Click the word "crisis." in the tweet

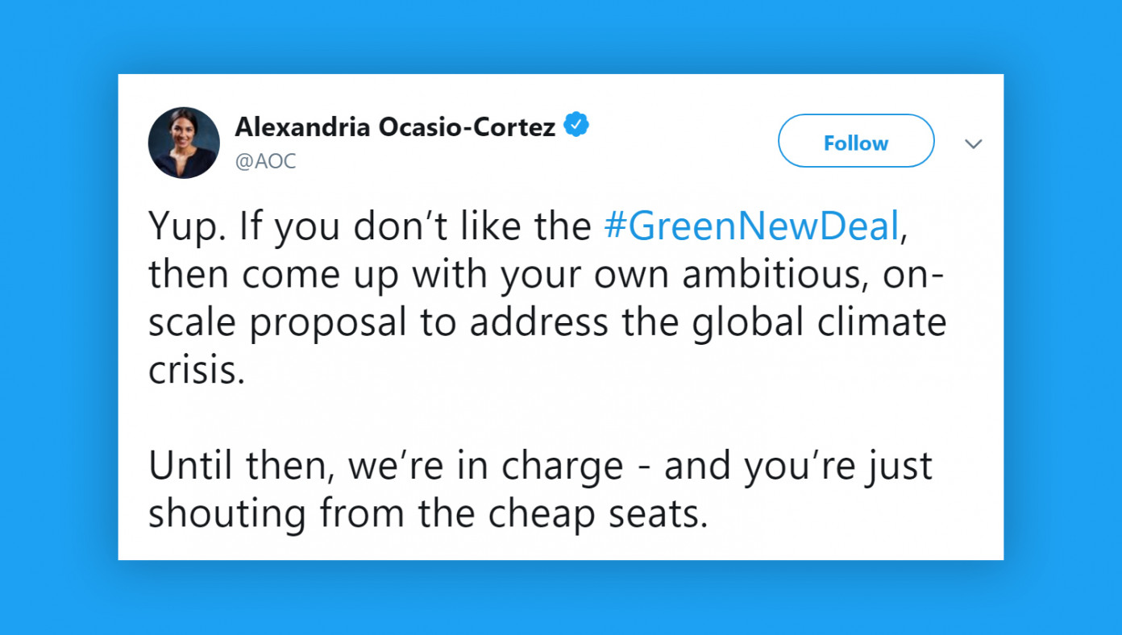(196, 370)
